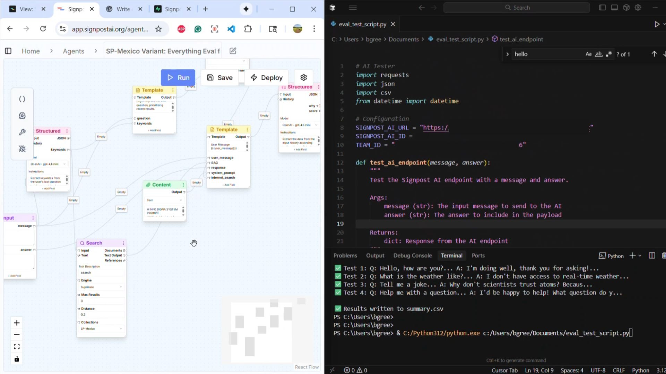Click the edit agent name pencil icon
Image resolution: width=666 pixels, height=374 pixels.
tap(233, 51)
